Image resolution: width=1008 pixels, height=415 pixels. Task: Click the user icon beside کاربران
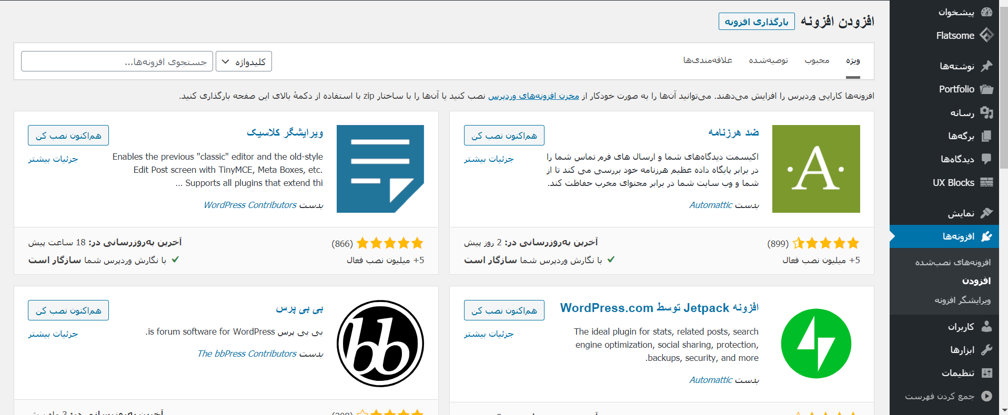click(986, 326)
